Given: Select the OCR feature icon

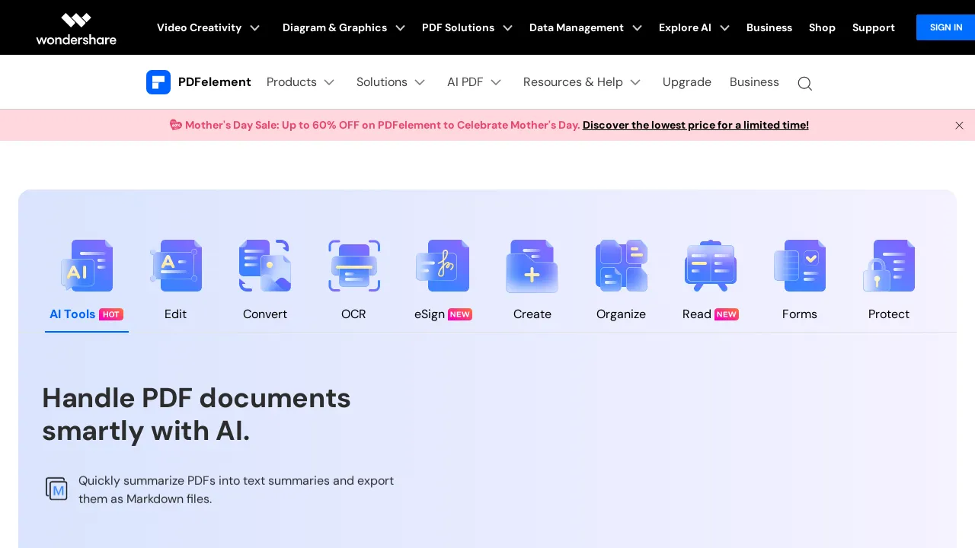Looking at the screenshot, I should click(x=354, y=266).
